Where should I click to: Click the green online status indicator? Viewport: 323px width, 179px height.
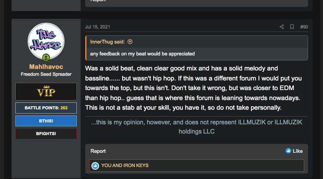pos(46,58)
